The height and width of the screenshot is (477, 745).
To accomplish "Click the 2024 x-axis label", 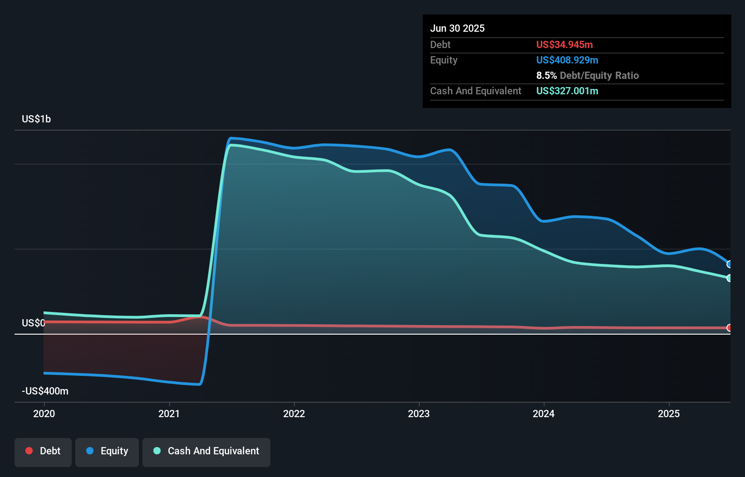I will pos(544,414).
